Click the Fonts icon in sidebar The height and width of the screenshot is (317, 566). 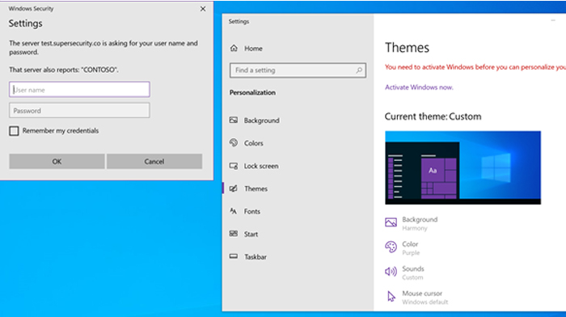(234, 211)
